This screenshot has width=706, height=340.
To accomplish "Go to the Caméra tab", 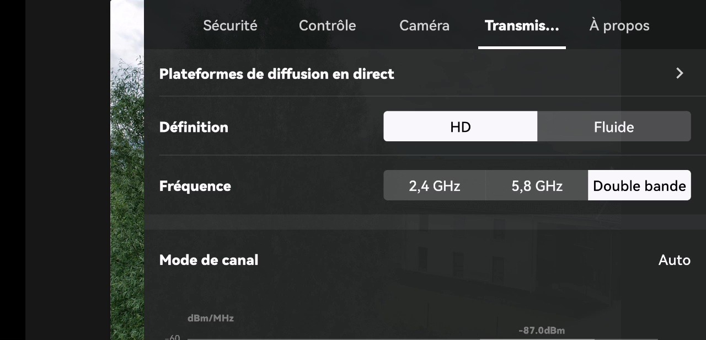I will click(x=424, y=25).
